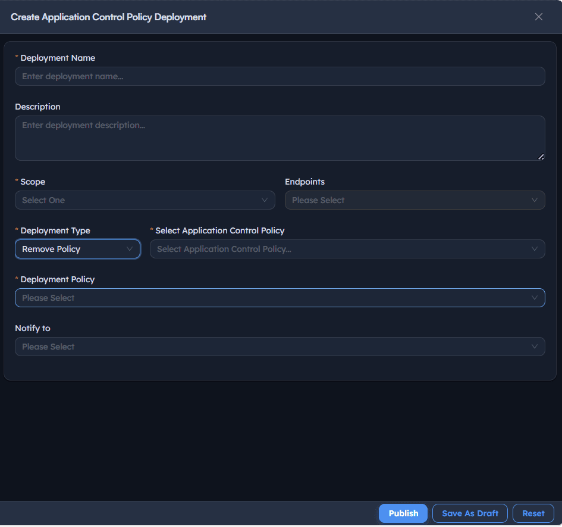Open the Deployment Type dropdown showing Remove Policy
Screen dimensions: 562x527
pos(77,249)
